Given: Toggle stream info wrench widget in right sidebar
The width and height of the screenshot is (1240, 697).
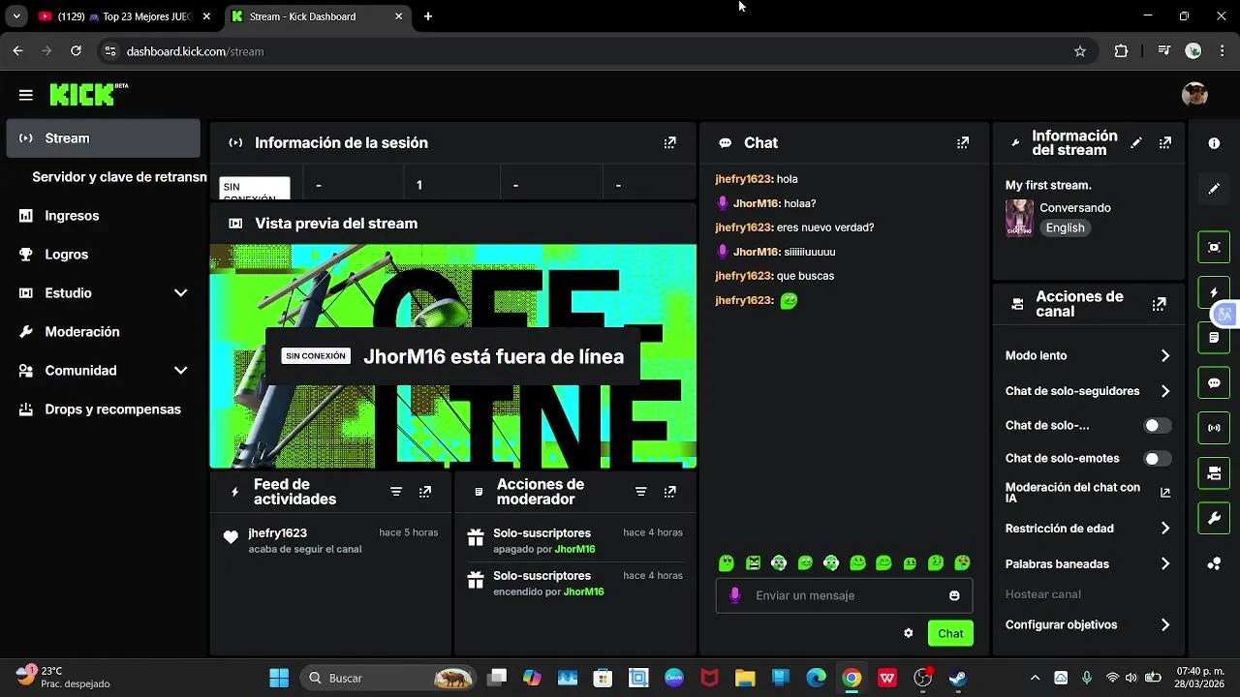Looking at the screenshot, I should click(x=1214, y=519).
